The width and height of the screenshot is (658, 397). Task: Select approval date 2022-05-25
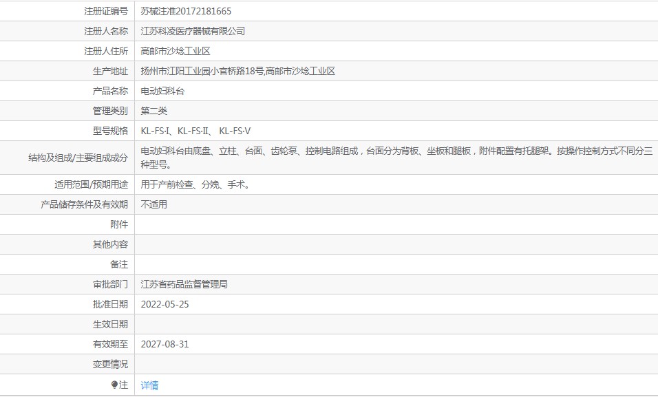pyautogui.click(x=165, y=304)
